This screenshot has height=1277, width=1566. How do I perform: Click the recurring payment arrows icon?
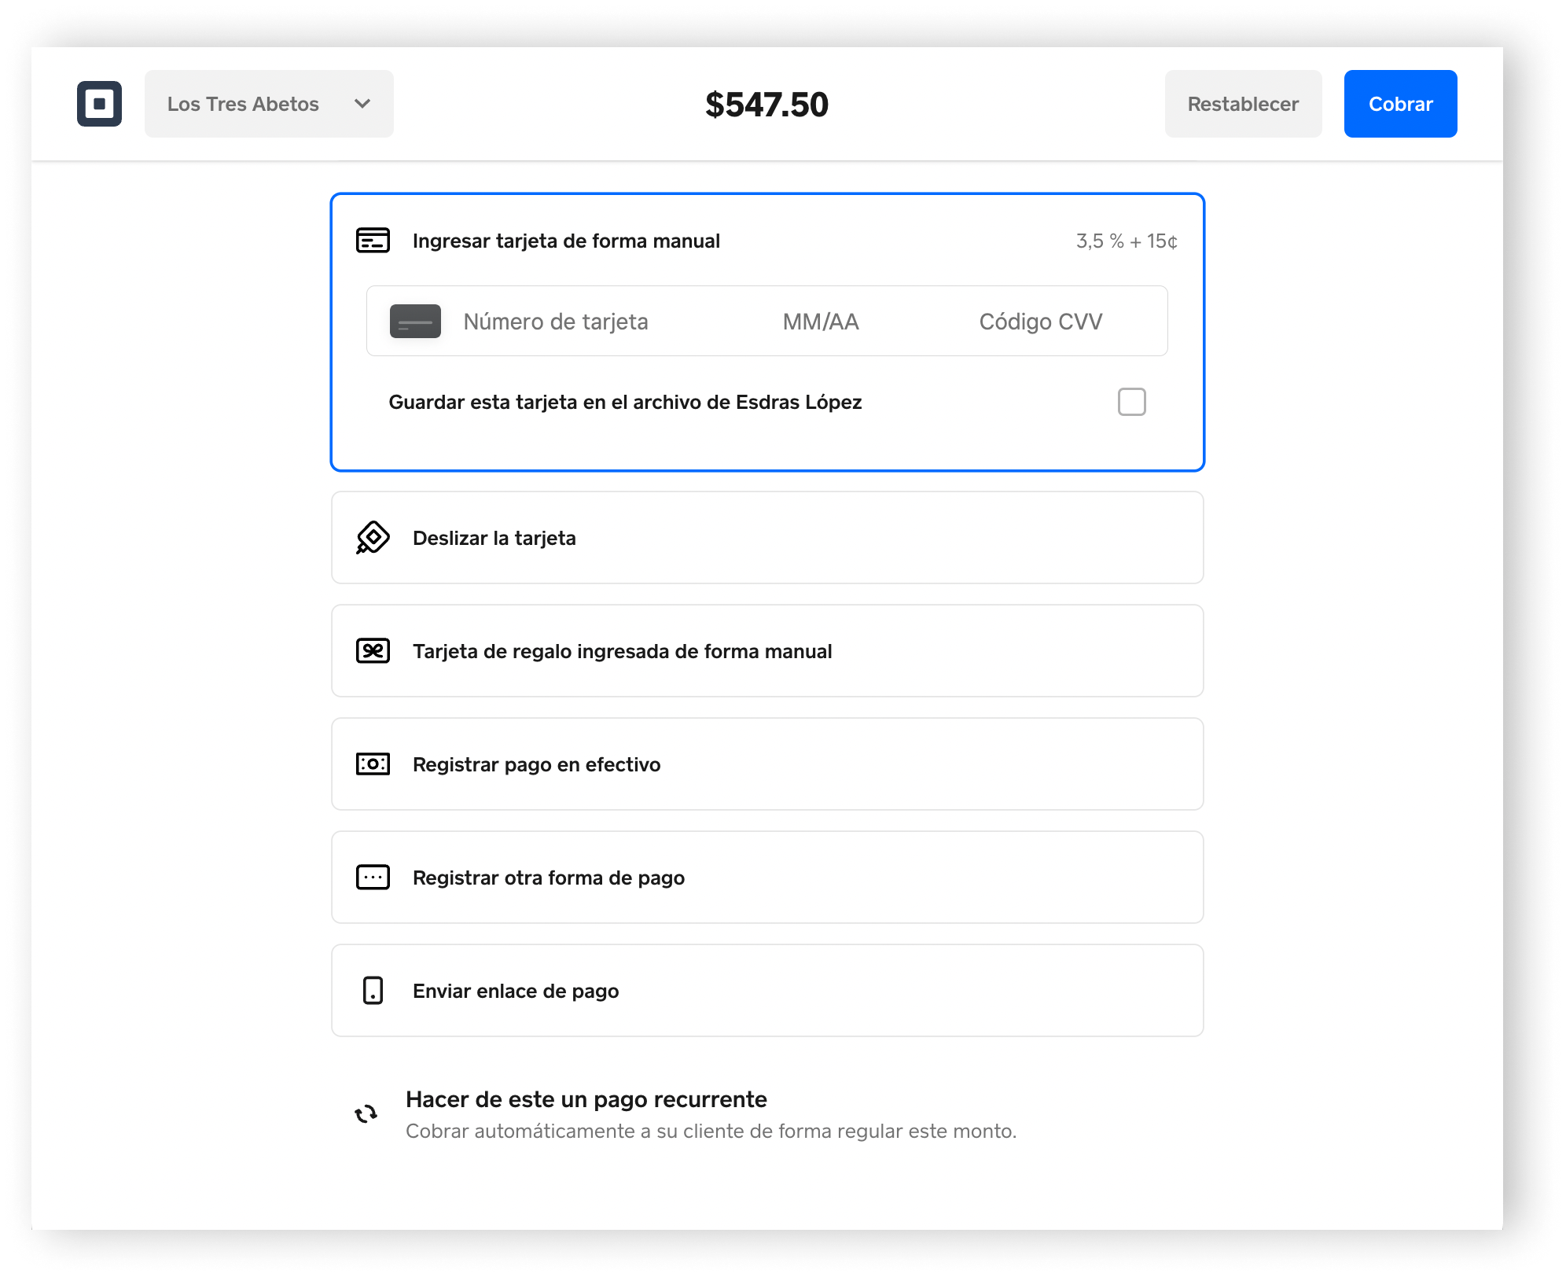366,1114
